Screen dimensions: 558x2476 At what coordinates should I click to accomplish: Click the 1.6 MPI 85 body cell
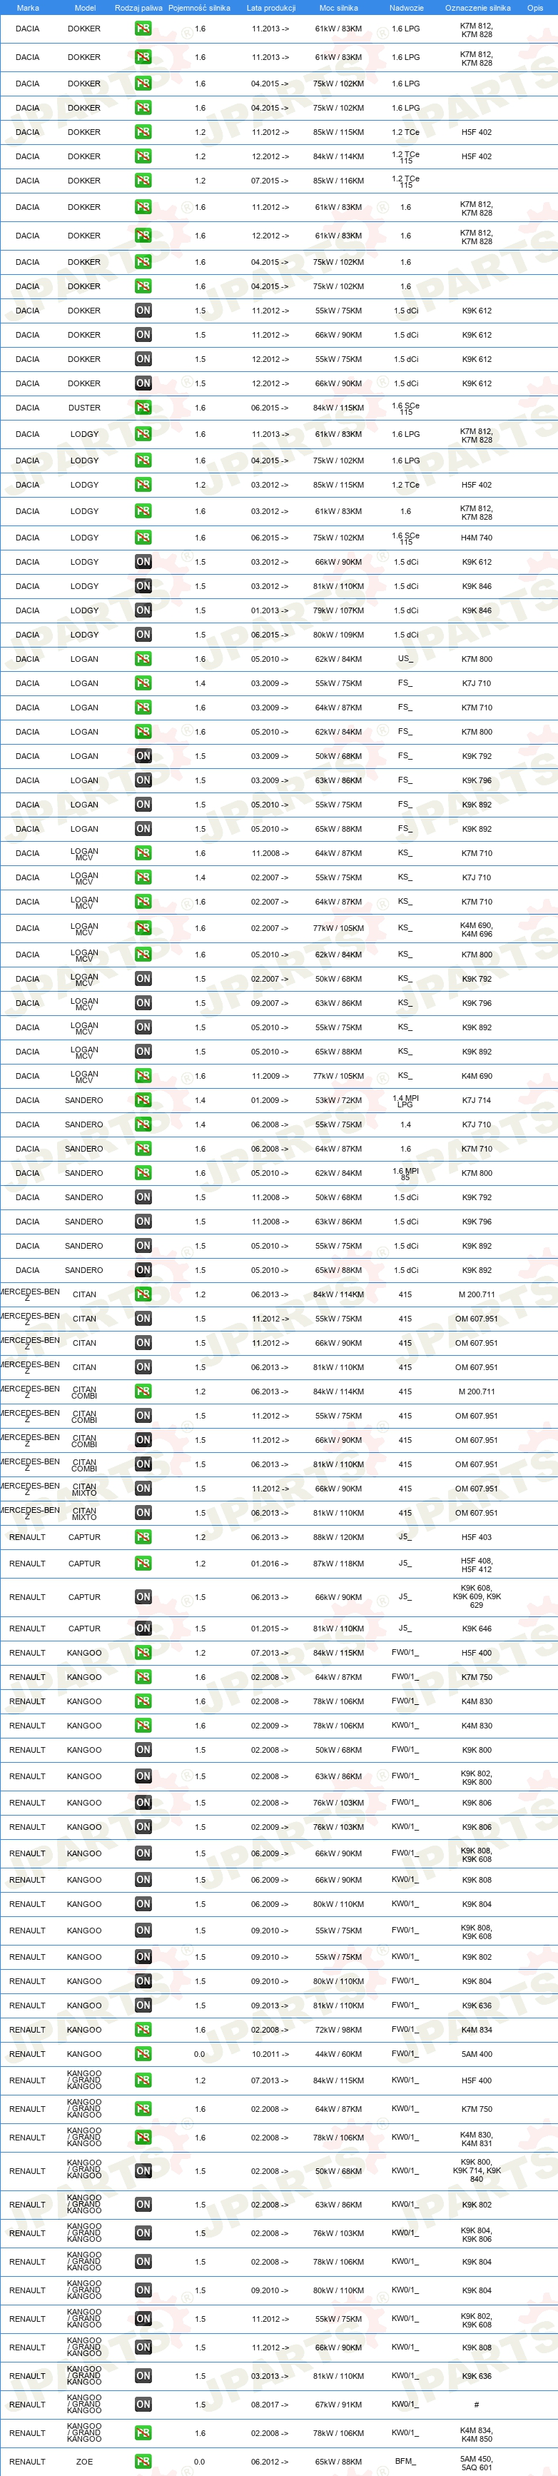click(x=405, y=1172)
